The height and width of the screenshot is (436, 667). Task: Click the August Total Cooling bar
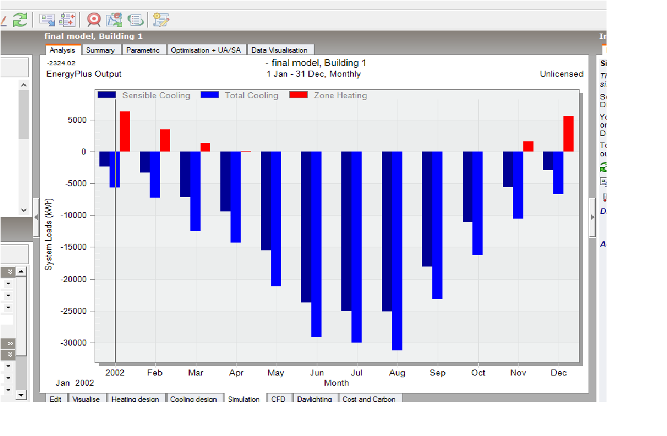click(x=398, y=251)
